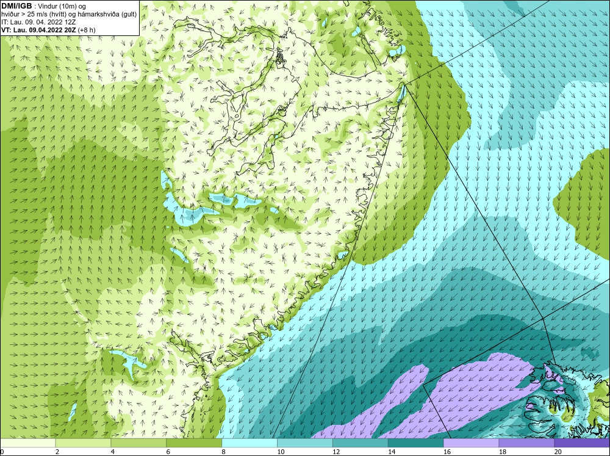
Task: Click the 18–20 m/s violet legend swatch
Action: (526, 443)
